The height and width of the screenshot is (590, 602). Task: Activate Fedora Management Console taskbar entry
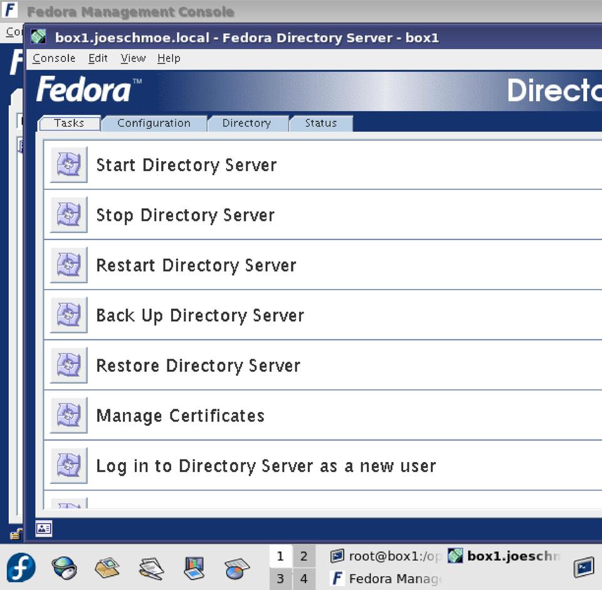pos(387,579)
